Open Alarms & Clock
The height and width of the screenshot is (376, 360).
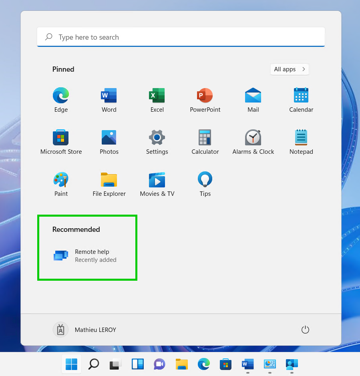coord(253,142)
